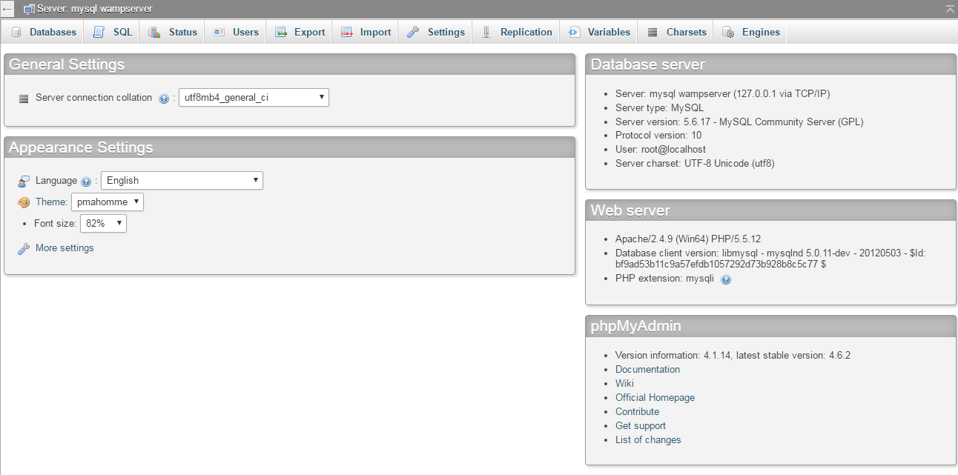Click the help icon next to Language

coord(86,181)
